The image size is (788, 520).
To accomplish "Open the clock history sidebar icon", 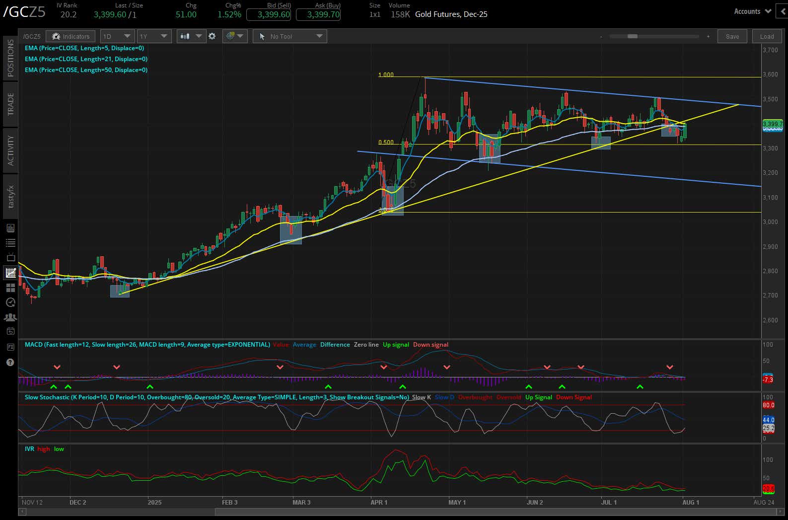I will click(x=10, y=302).
